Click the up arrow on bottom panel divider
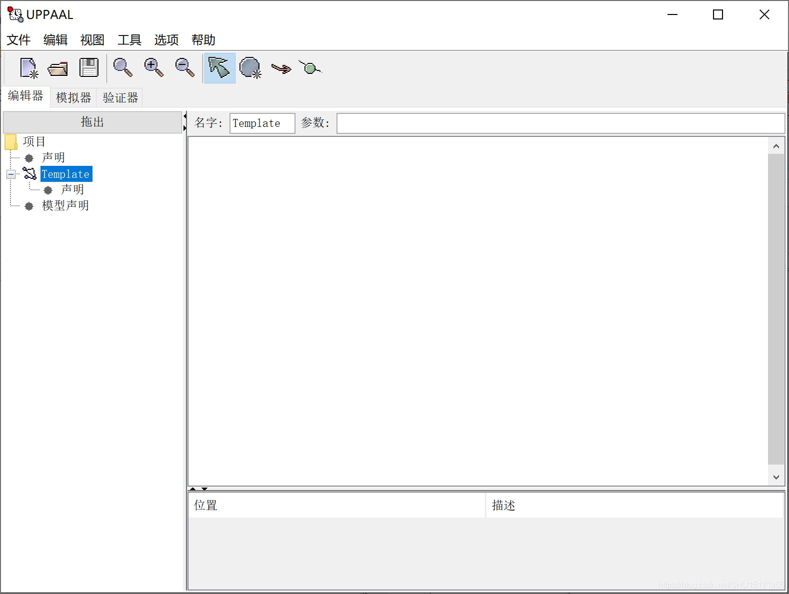 pos(192,489)
